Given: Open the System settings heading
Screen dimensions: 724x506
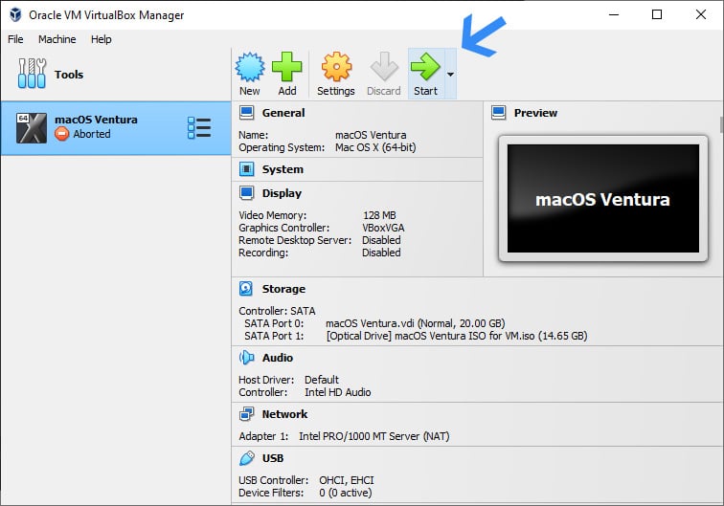Looking at the screenshot, I should pos(283,169).
